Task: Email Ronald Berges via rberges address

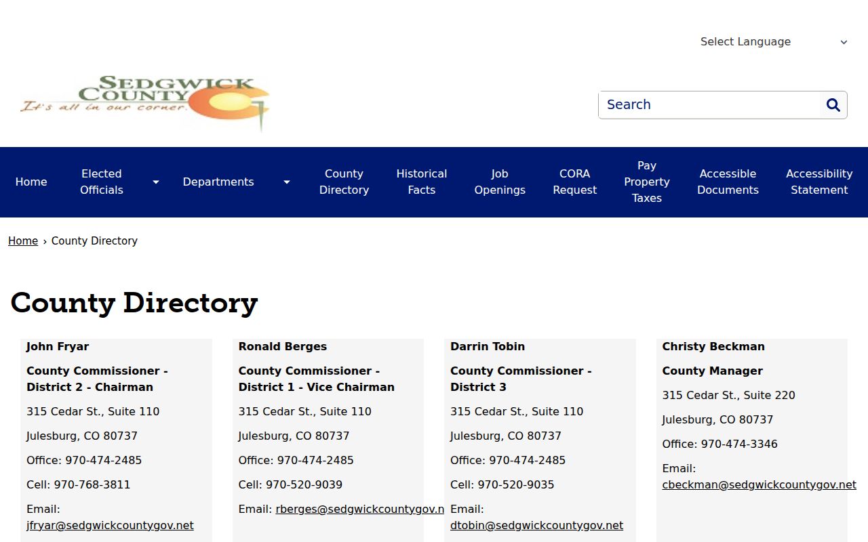Action: [360, 509]
